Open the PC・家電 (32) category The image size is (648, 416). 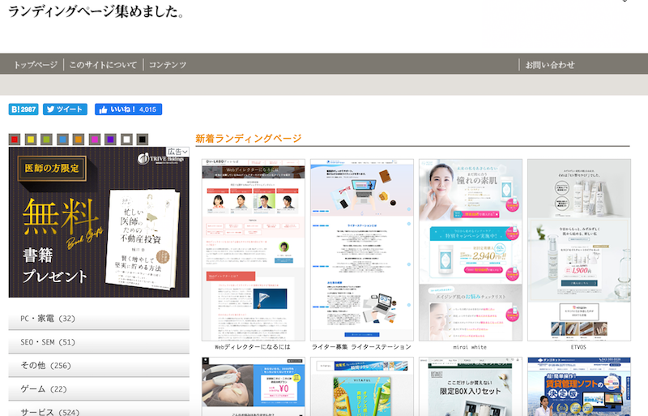pos(99,319)
